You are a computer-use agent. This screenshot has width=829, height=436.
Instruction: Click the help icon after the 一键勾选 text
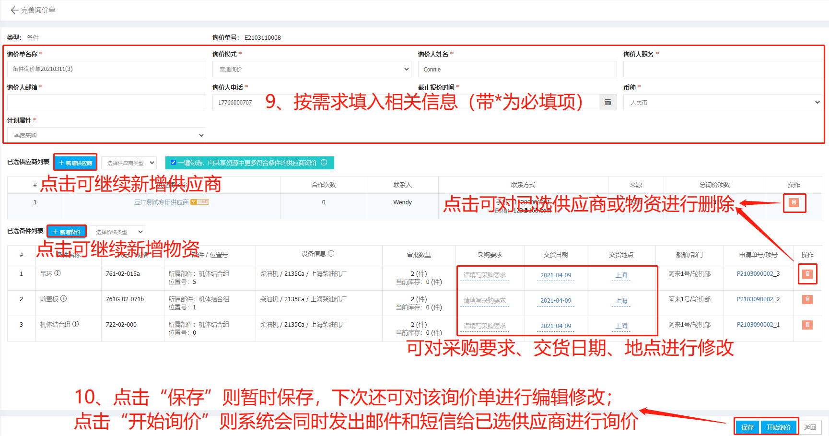tap(324, 163)
